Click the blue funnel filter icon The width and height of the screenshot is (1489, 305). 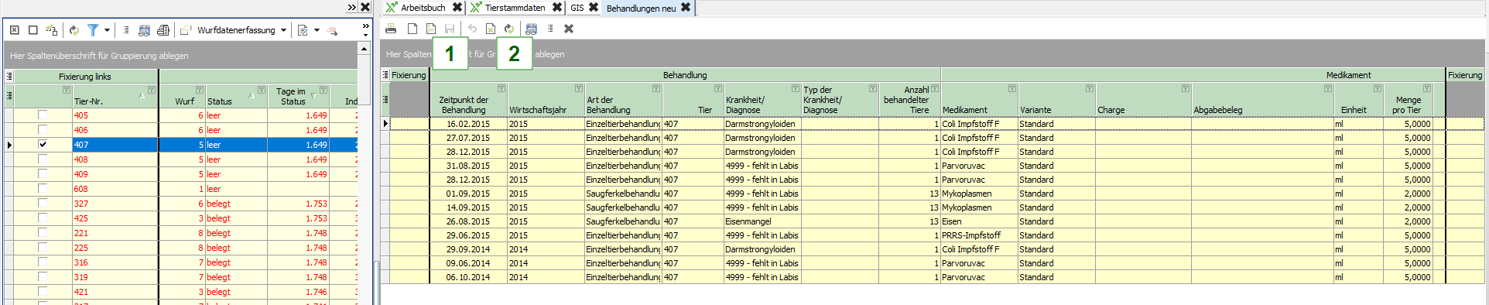(93, 30)
